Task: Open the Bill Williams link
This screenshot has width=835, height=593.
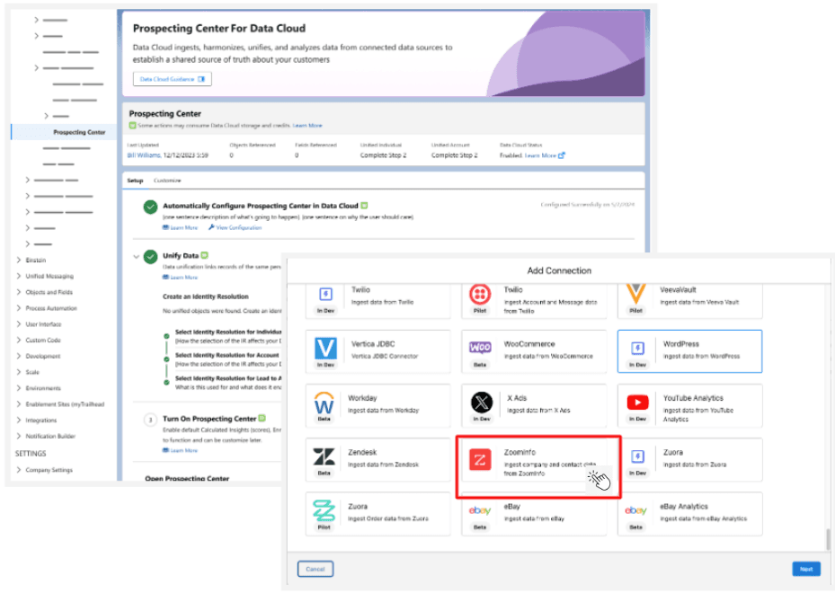Action: pyautogui.click(x=144, y=155)
